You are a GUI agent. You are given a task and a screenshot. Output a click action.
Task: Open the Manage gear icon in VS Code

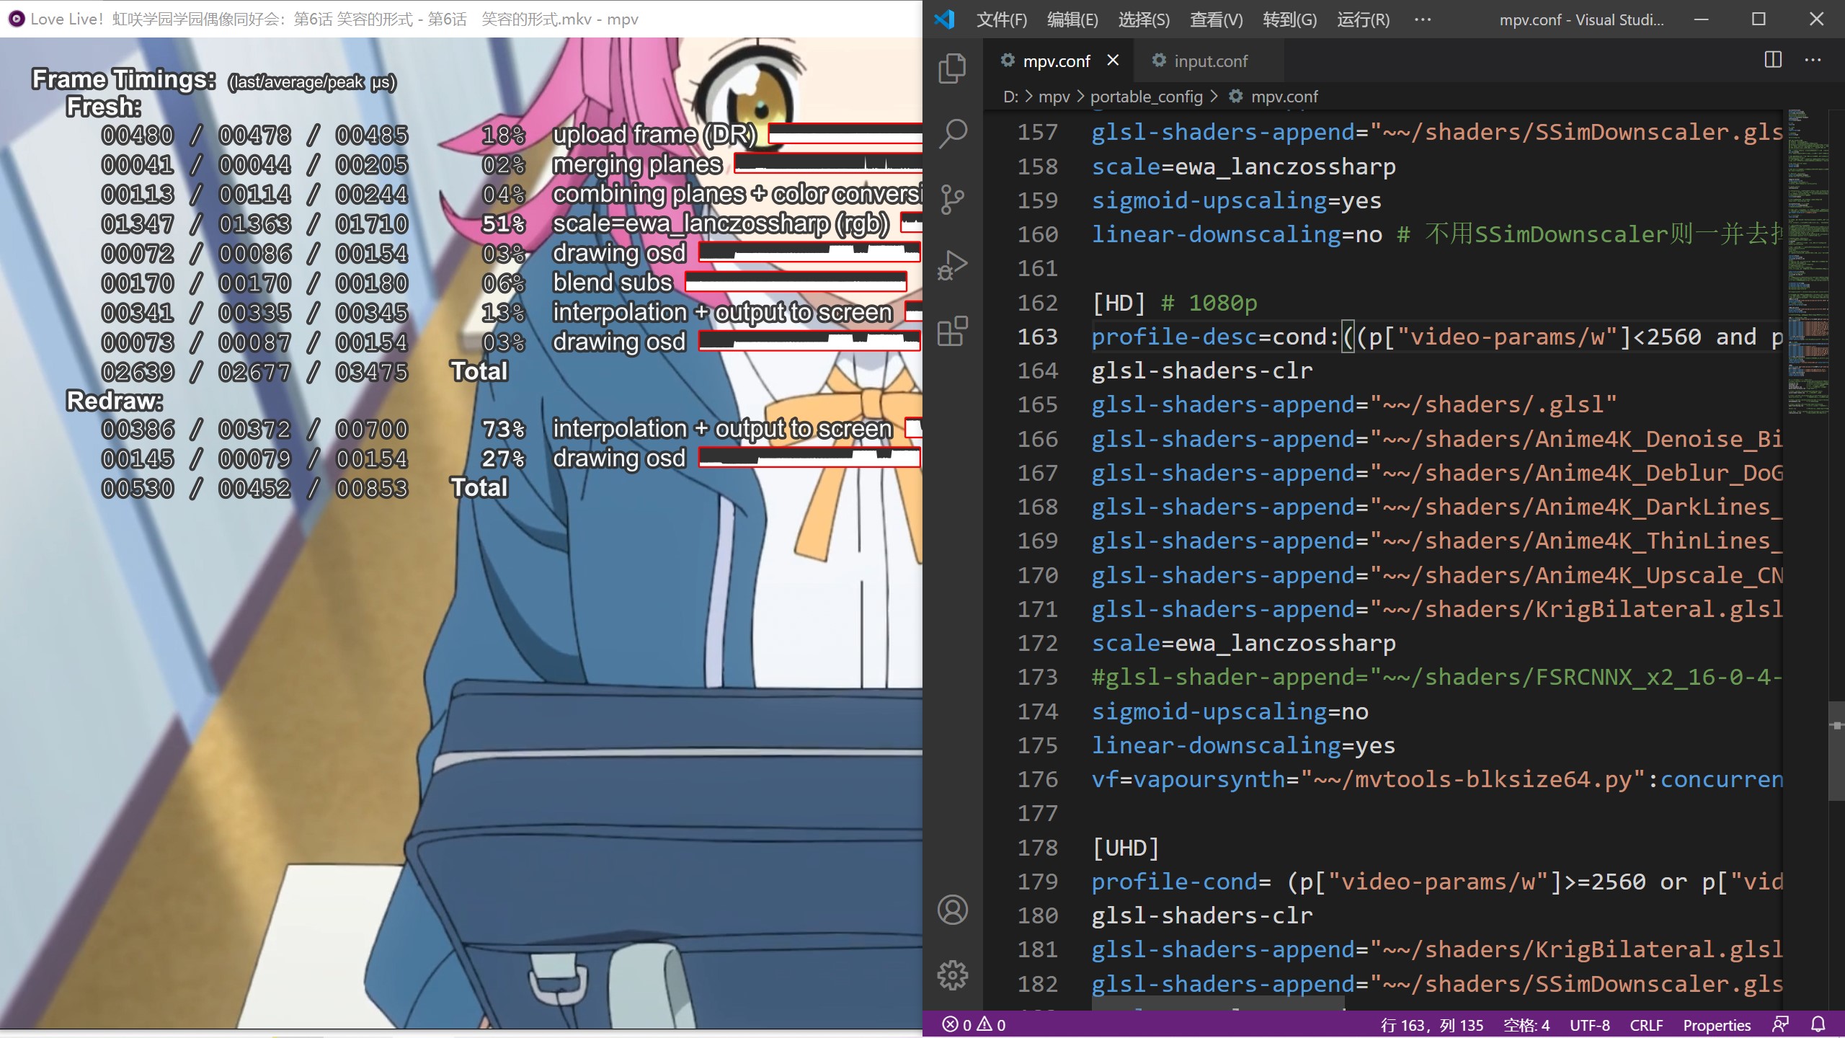pyautogui.click(x=952, y=975)
